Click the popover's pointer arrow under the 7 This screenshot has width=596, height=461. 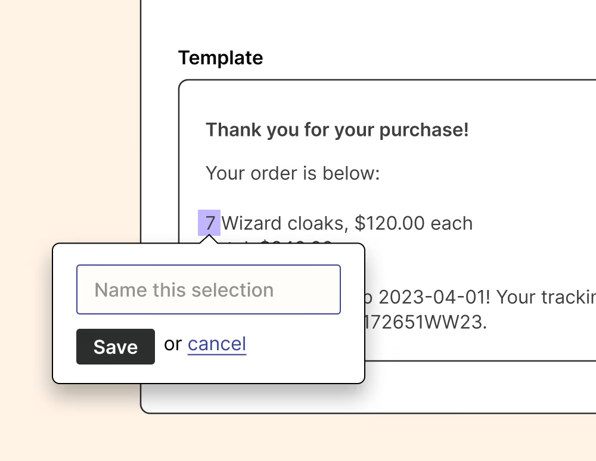(x=209, y=239)
